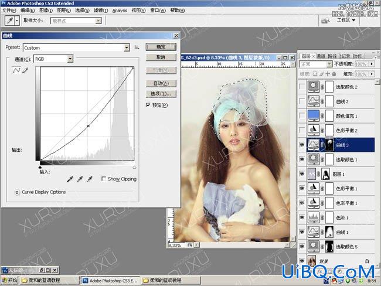Image resolution: width=381 pixels, height=286 pixels.
Task: Click the status icon next to 8.33%
Action: pos(190,245)
